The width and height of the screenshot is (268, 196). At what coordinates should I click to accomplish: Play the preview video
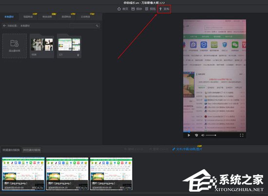(189, 135)
